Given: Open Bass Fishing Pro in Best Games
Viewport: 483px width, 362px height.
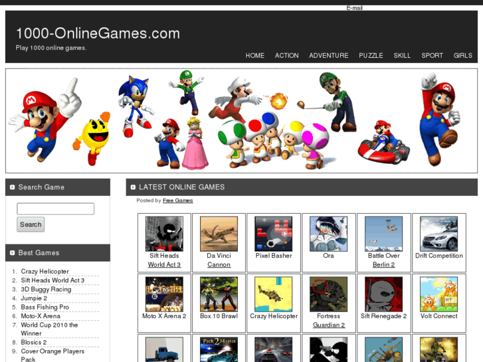Looking at the screenshot, I should [45, 307].
